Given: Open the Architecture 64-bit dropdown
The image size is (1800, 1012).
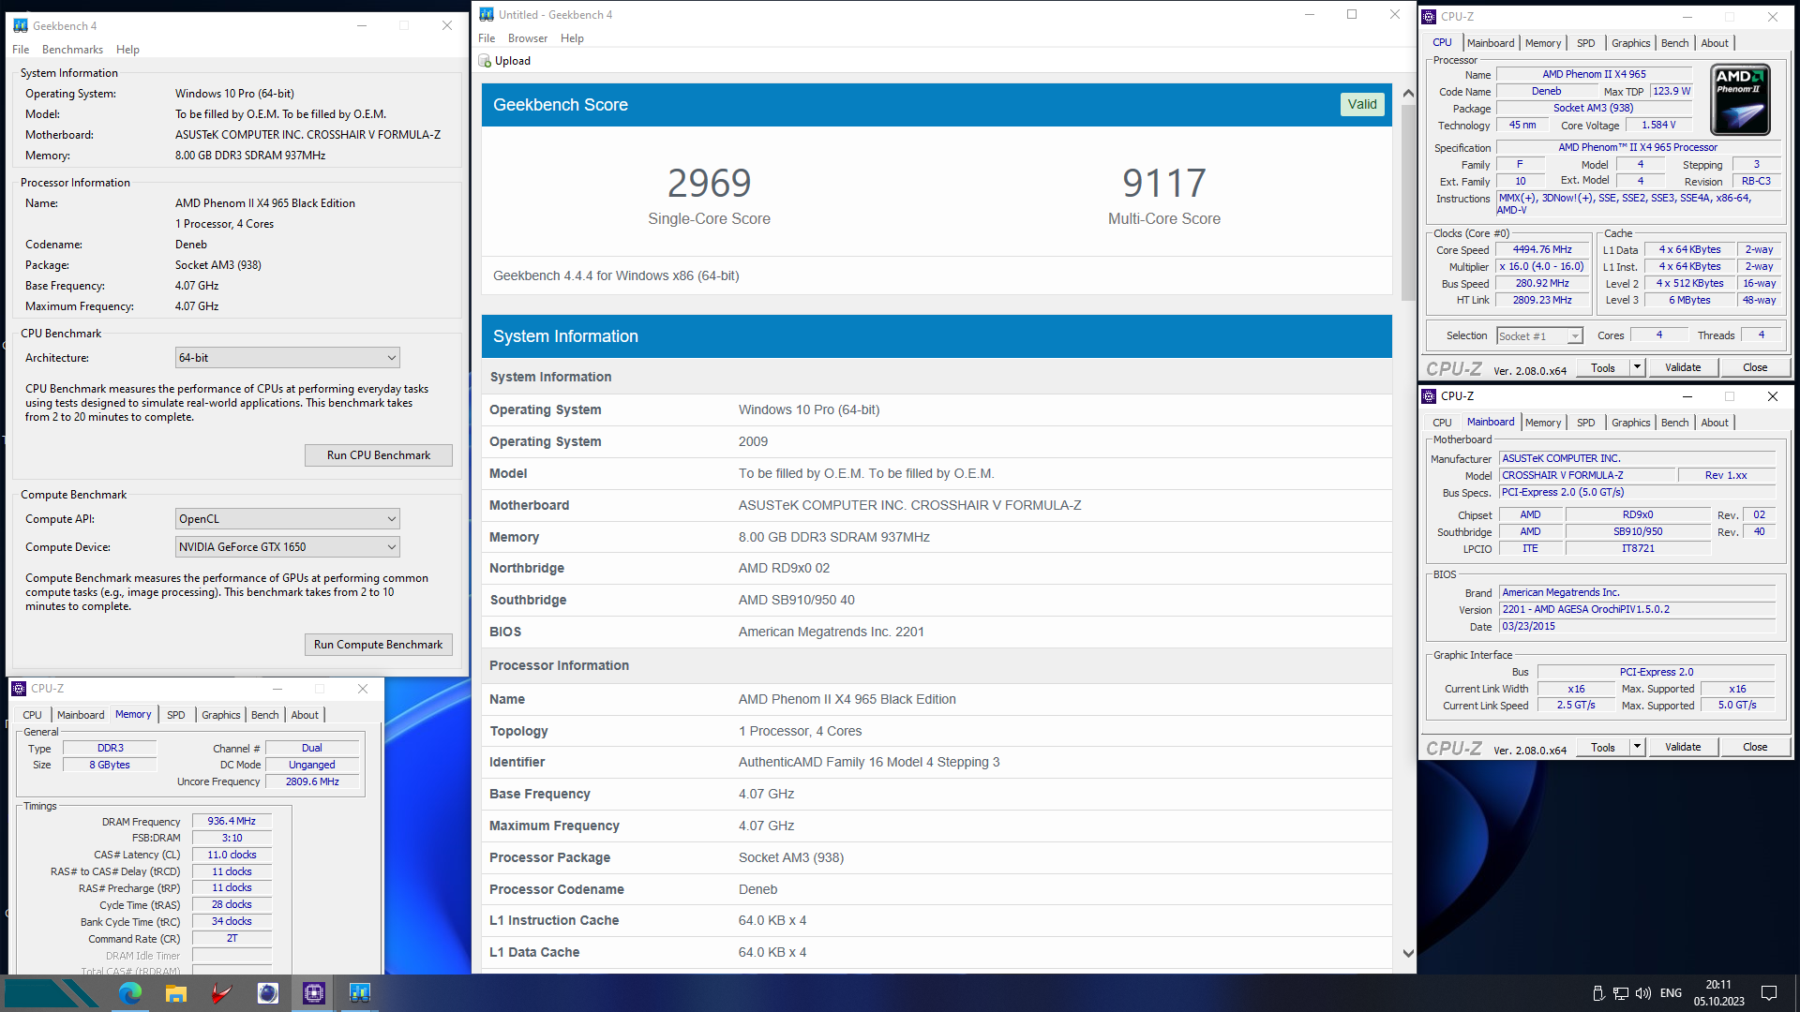Looking at the screenshot, I should point(288,358).
